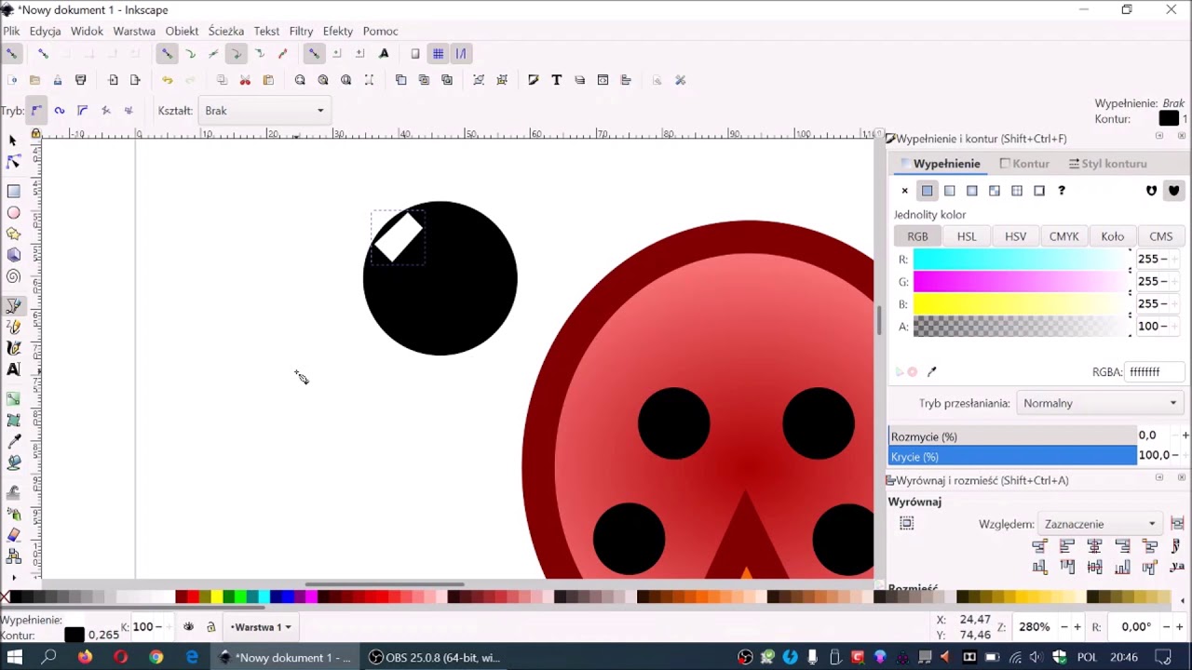This screenshot has height=670, width=1192.
Task: Open the Filtry menu
Action: (x=301, y=31)
